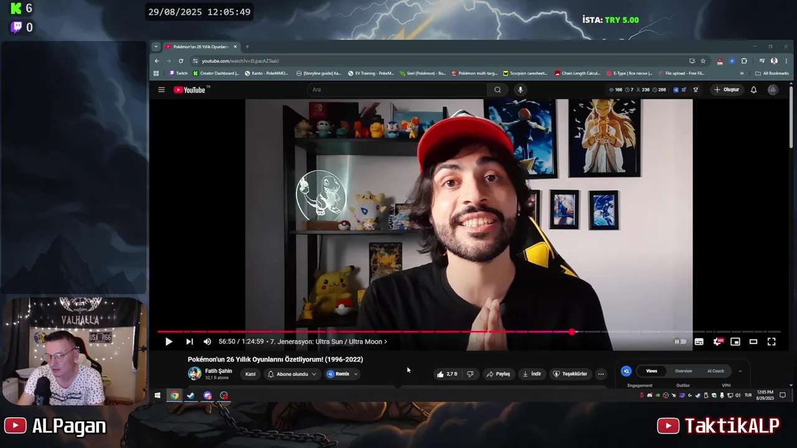Bookmark this page with star icon
Viewport: 797px width, 448px height.
pos(703,61)
